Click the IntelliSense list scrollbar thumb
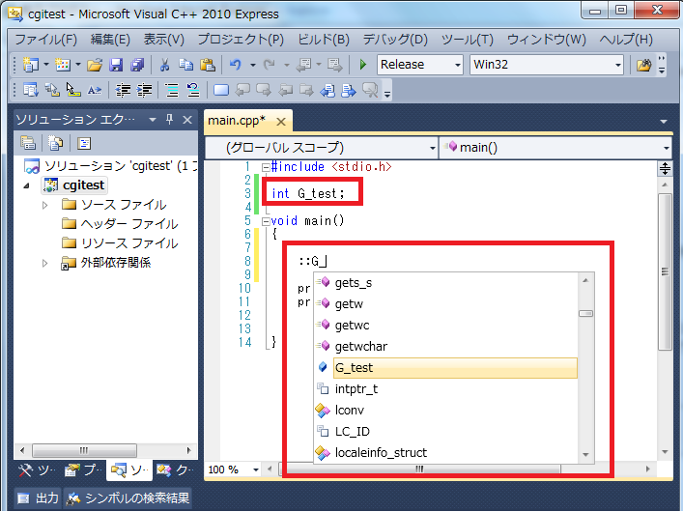This screenshot has height=512, width=683. pyautogui.click(x=585, y=314)
